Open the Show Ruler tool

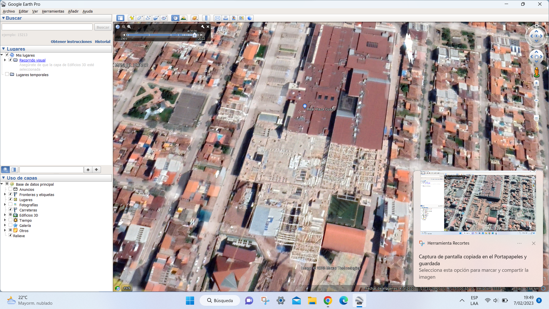coord(206,18)
